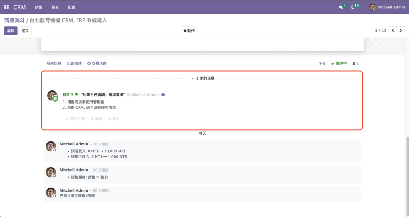The height and width of the screenshot is (217, 409).
Task: Click avatar of 已建立潛在商機 message
Action: 51,193
